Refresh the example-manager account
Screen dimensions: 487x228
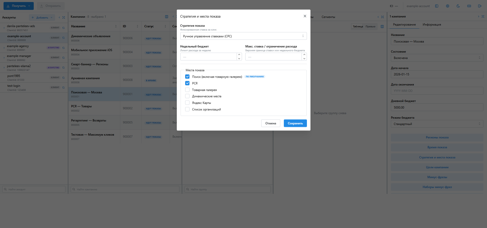63,58
